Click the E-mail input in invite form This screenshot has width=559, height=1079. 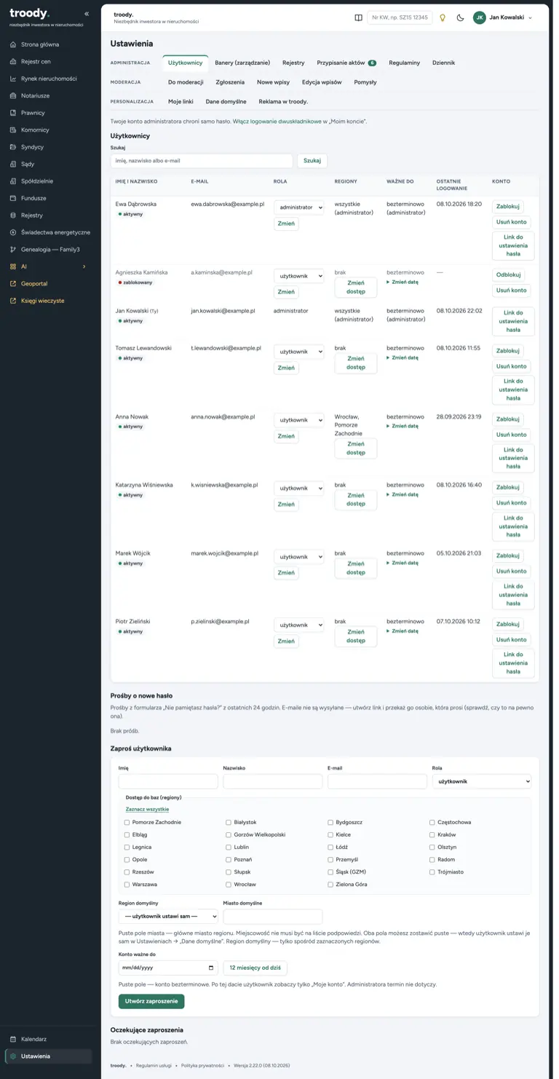click(x=377, y=781)
